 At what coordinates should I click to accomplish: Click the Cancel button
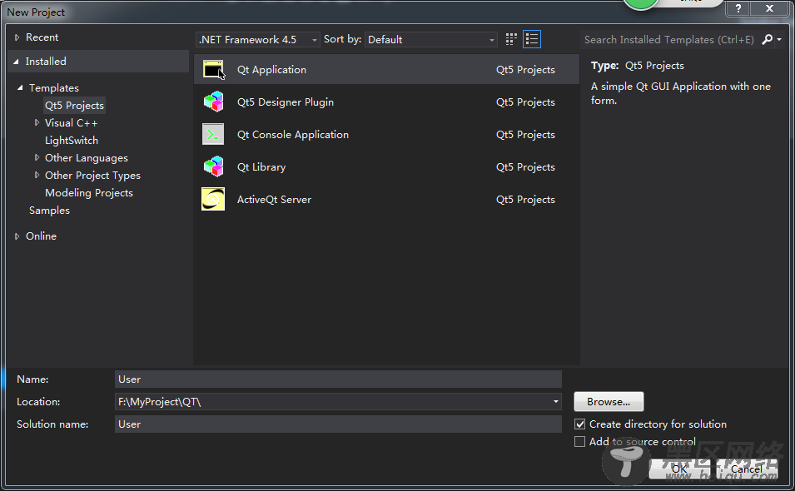tap(747, 469)
